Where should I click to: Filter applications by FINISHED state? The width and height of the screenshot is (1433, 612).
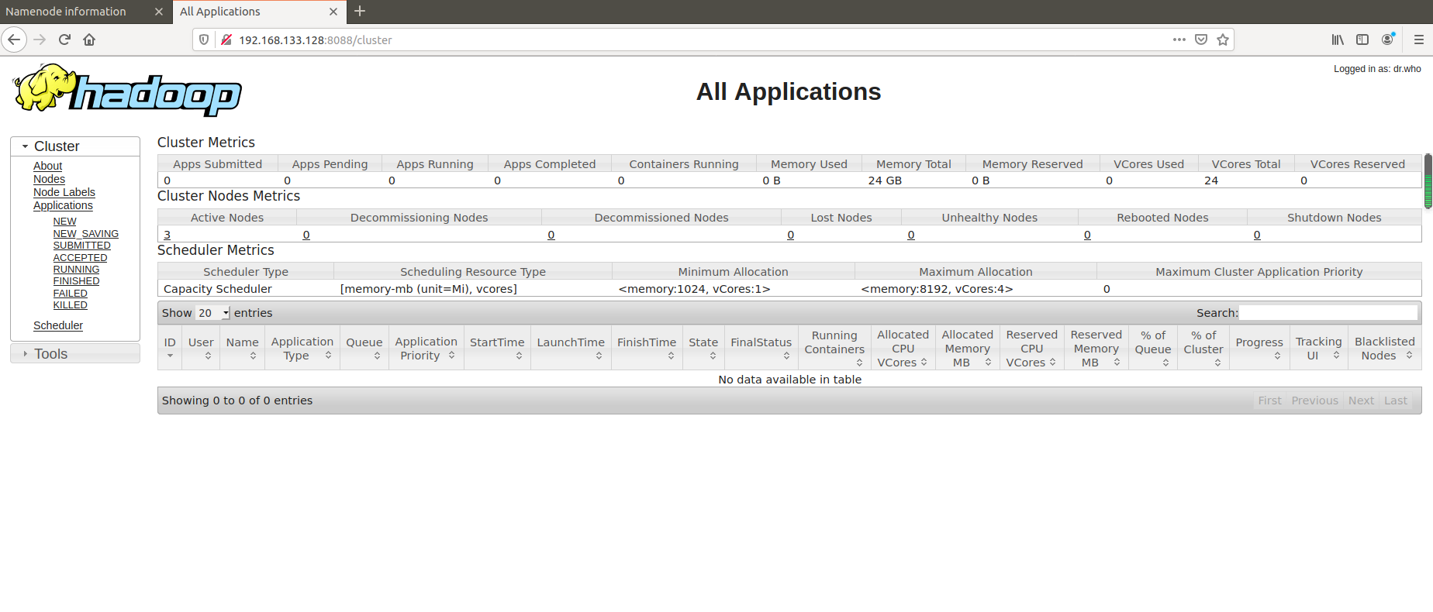76,281
